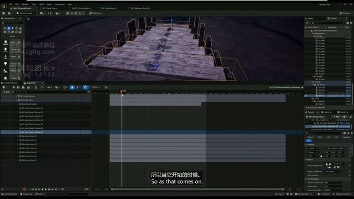This screenshot has width=354, height=199.
Task: Select the Rendering filter in Details
Action: point(346,137)
